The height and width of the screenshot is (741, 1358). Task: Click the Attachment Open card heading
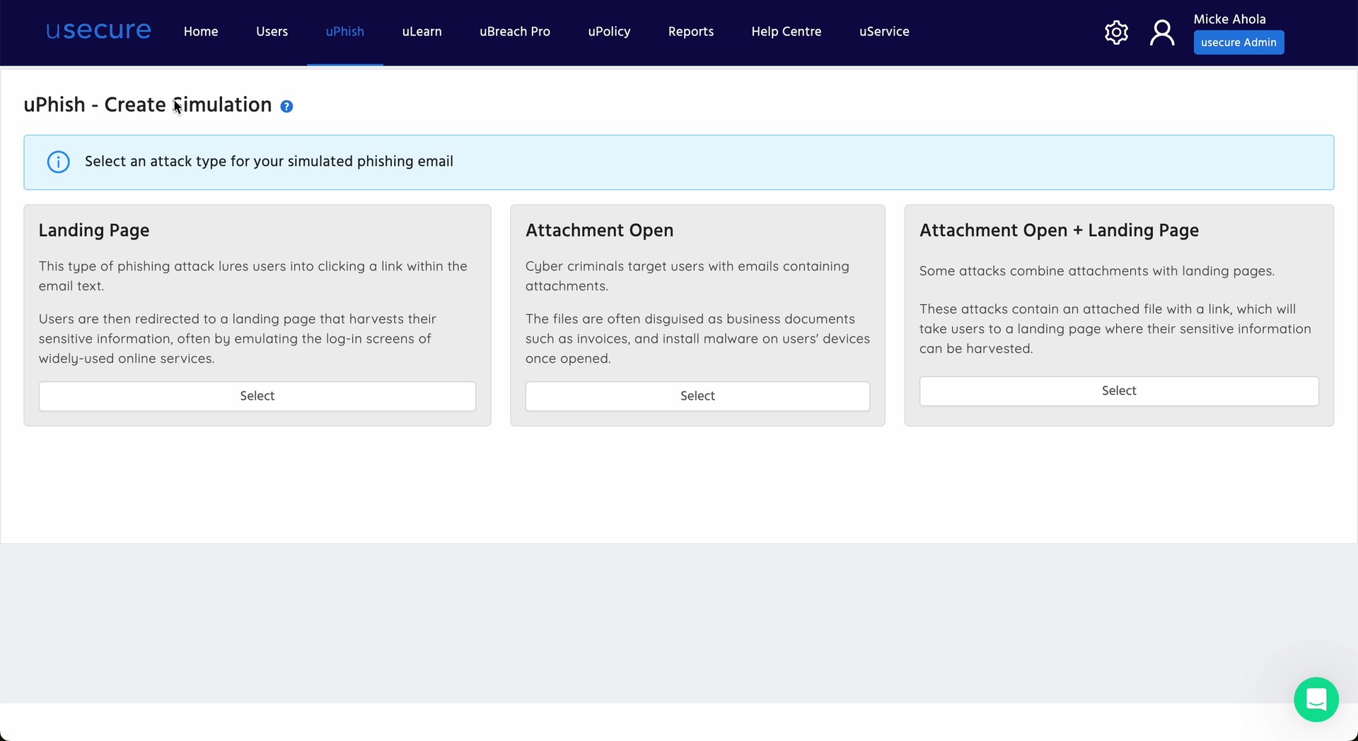click(x=599, y=230)
